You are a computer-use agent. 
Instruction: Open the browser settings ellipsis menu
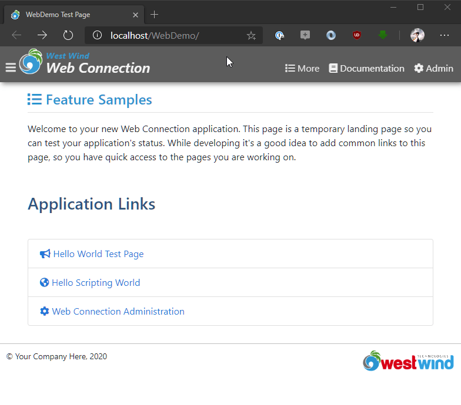coord(445,35)
